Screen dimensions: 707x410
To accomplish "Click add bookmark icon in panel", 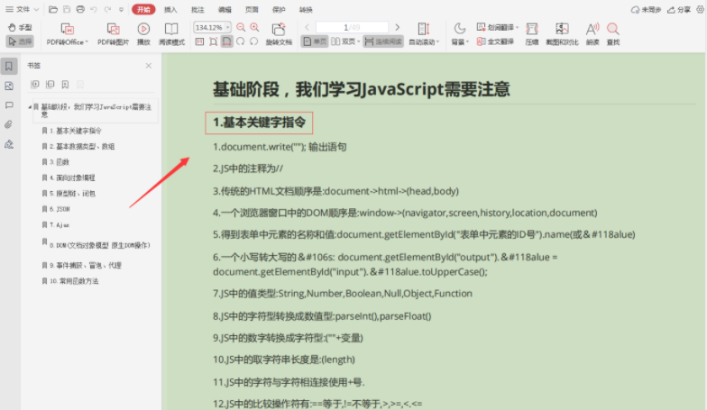I will [65, 85].
